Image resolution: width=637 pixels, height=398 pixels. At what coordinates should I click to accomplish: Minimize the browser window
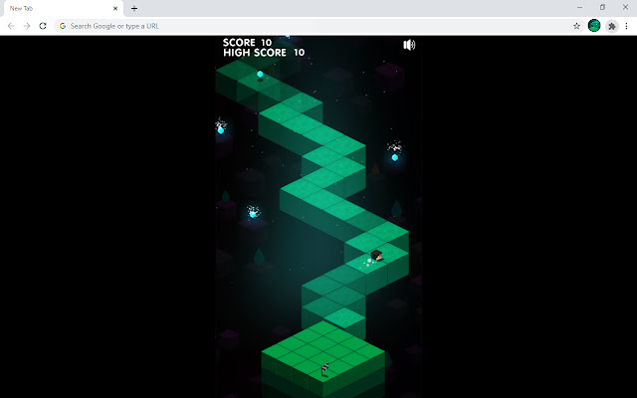(x=579, y=7)
